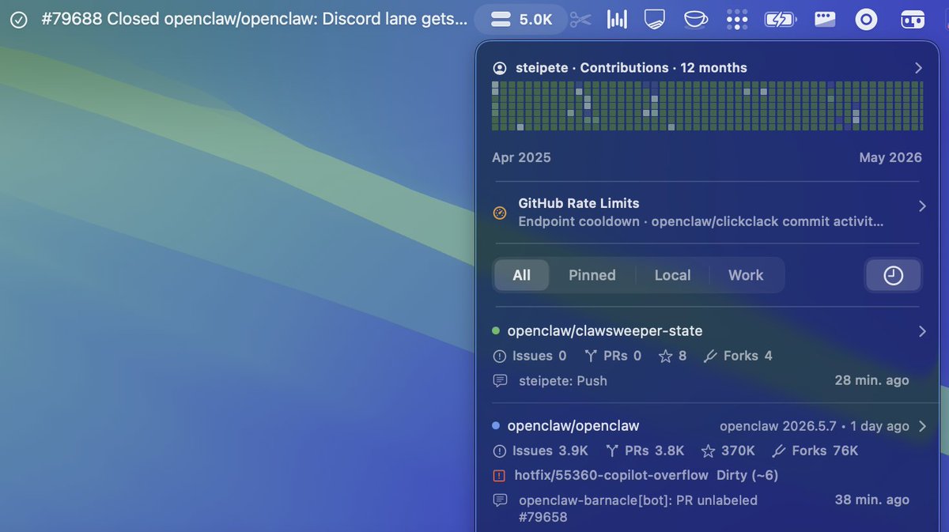Click the coffee cup menu bar icon

(695, 20)
